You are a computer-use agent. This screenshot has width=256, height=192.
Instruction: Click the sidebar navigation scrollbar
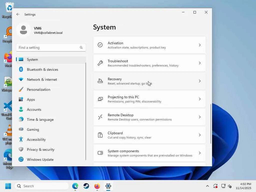(86, 111)
